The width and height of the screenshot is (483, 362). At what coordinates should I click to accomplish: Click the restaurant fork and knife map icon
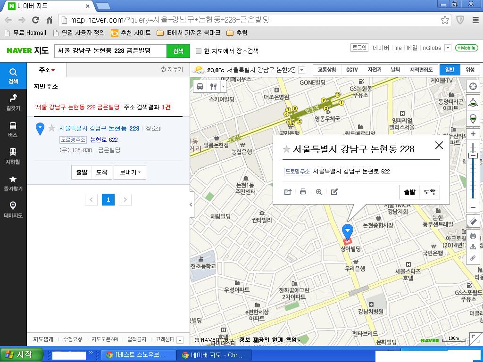click(x=213, y=86)
